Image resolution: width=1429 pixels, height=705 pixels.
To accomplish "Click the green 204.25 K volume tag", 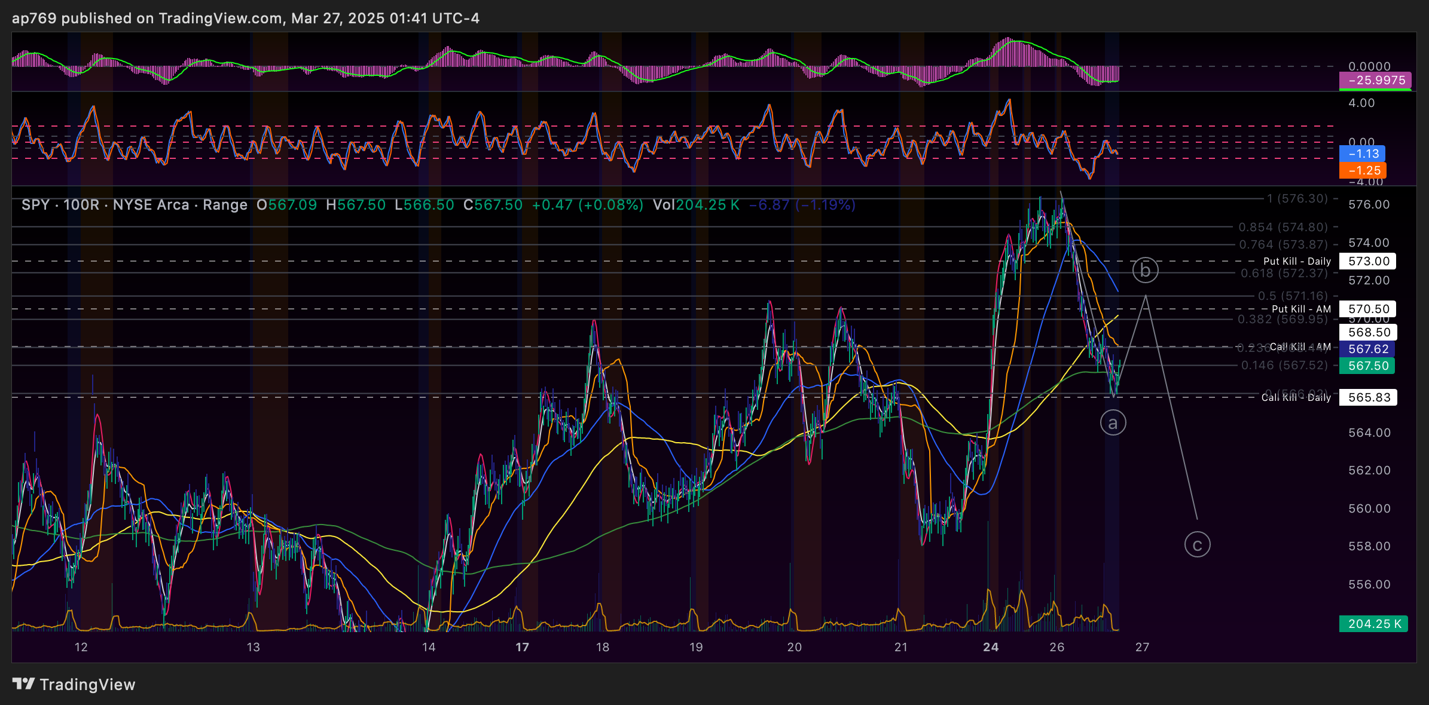I will pyautogui.click(x=1373, y=624).
